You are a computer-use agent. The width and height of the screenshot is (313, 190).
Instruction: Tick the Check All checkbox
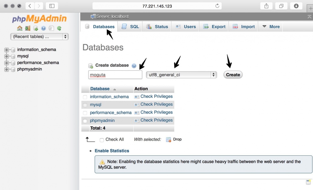(102, 140)
